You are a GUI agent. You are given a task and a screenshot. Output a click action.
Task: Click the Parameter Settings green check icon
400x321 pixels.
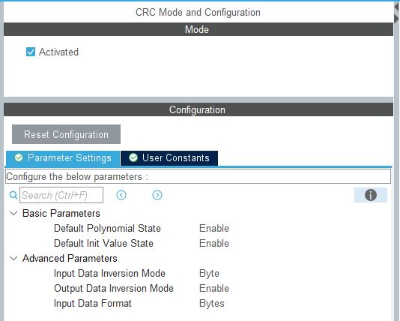click(x=19, y=157)
